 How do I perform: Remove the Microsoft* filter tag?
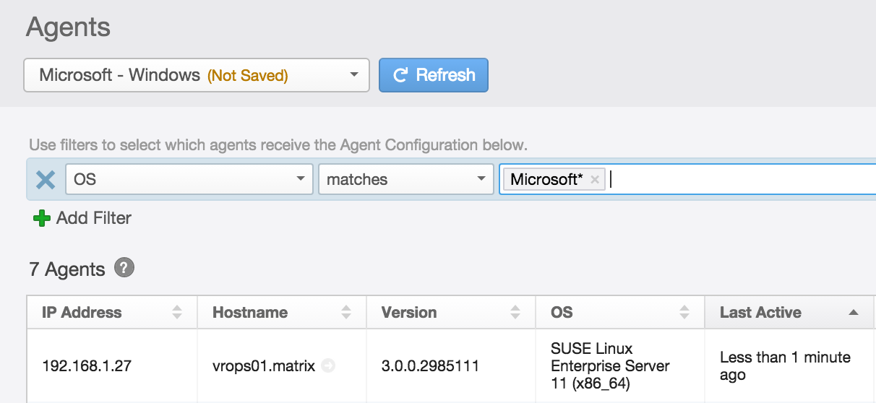[x=595, y=180]
